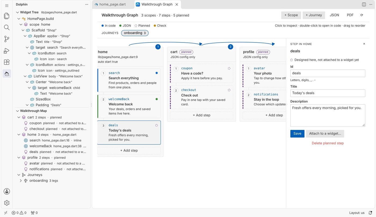The width and height of the screenshot is (376, 217).
Task: Open Dolphin panel more actions ellipsis
Action: coord(86,4)
